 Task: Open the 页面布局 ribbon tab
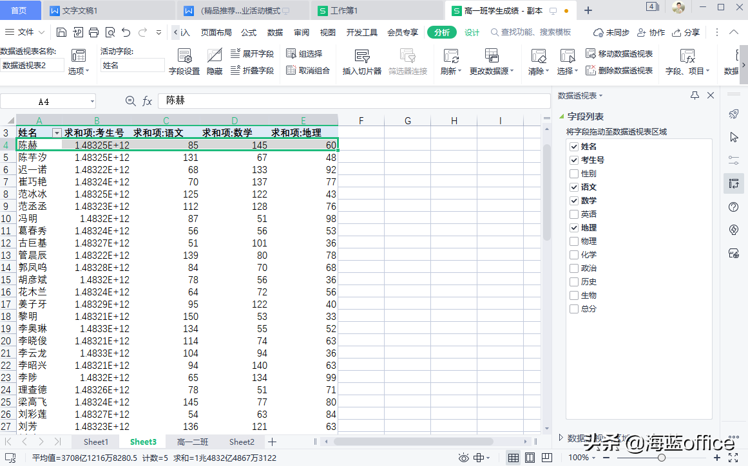tap(216, 32)
